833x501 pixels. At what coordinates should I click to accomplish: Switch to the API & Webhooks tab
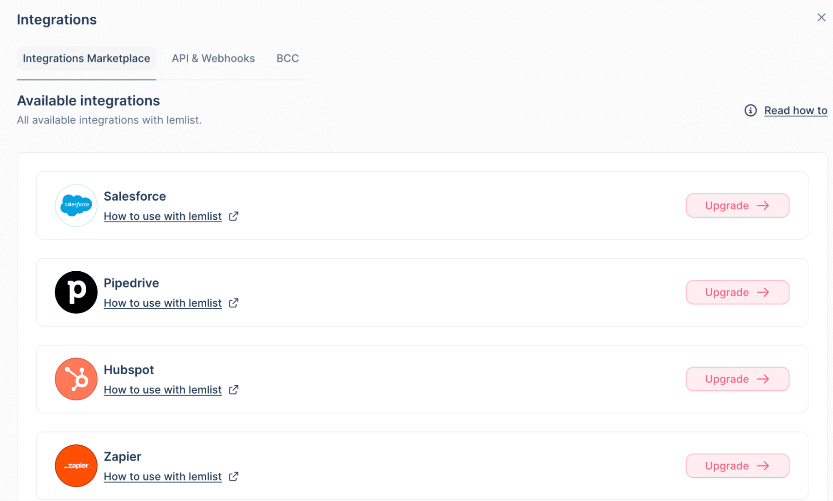click(x=213, y=58)
